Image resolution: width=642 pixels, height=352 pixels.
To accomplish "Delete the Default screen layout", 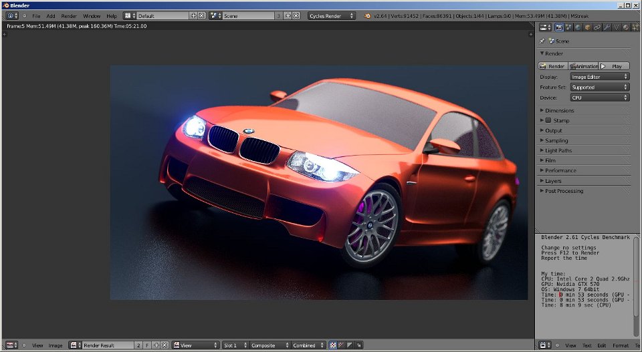I will (x=201, y=15).
